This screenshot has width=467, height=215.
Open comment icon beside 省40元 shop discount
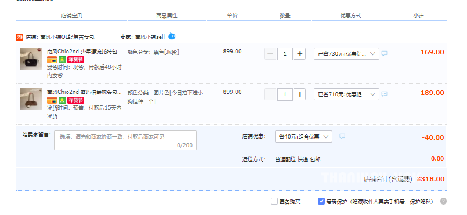click(342, 137)
